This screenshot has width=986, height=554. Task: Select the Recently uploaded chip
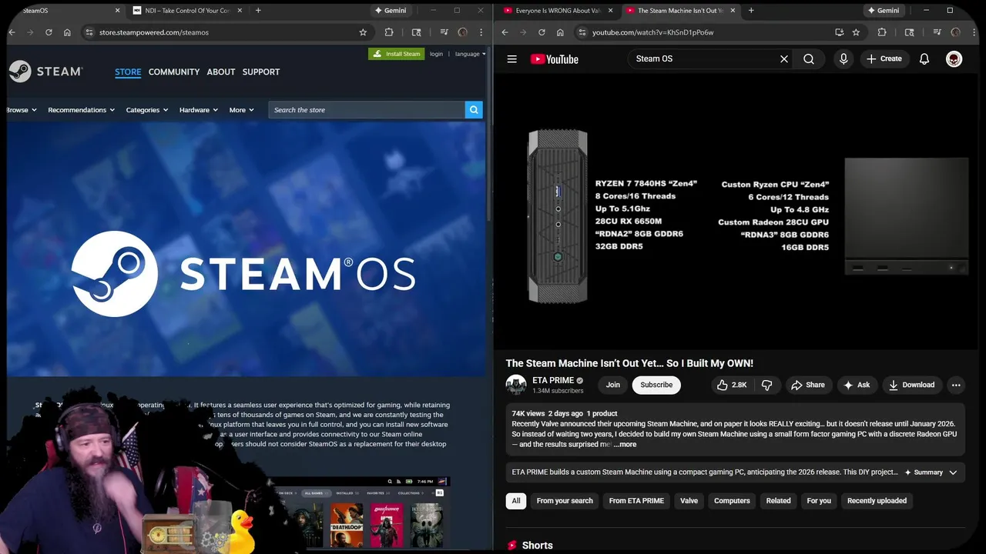pyautogui.click(x=877, y=501)
